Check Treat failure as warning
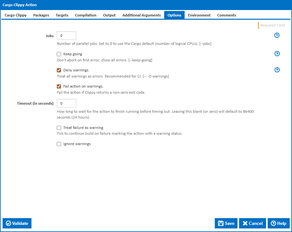This screenshot has width=292, height=232. coord(59,128)
